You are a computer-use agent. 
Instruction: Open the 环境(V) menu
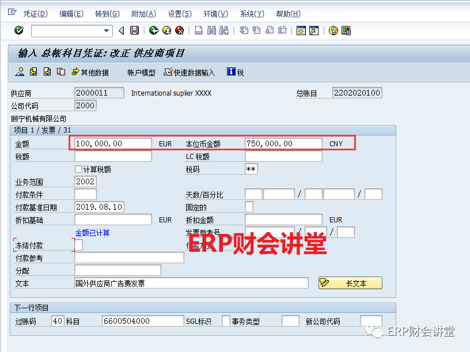click(x=215, y=14)
